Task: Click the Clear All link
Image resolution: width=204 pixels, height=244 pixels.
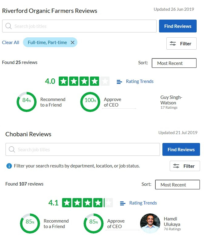Action: (x=11, y=43)
